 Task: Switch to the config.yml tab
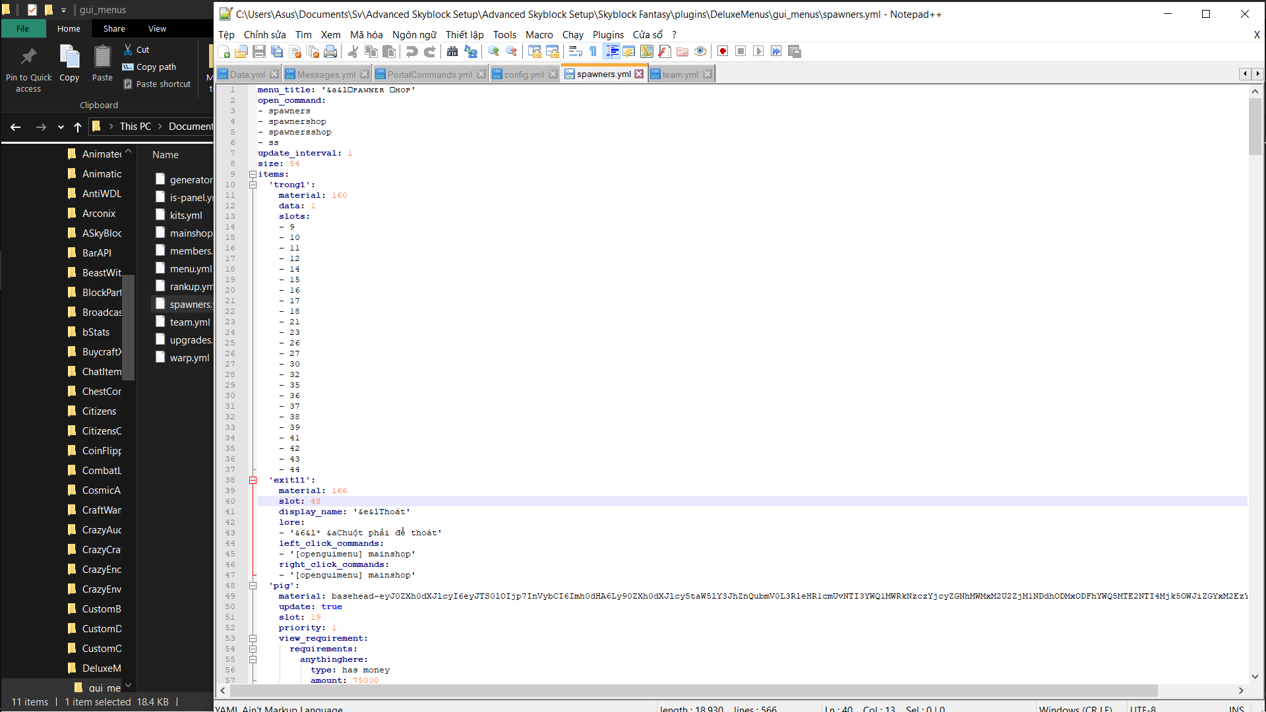point(524,74)
